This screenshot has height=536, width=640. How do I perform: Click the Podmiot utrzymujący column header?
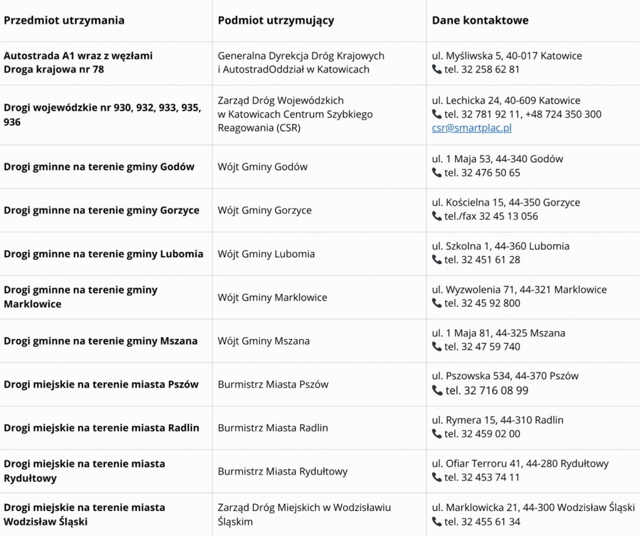click(x=276, y=20)
